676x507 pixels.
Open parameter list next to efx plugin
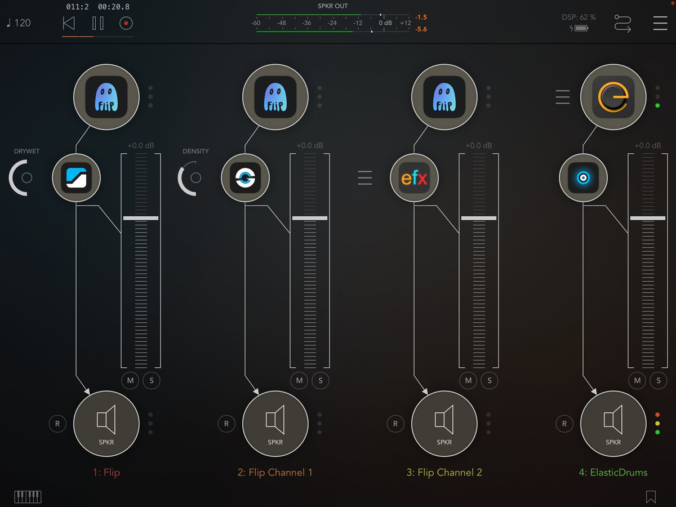tap(365, 178)
